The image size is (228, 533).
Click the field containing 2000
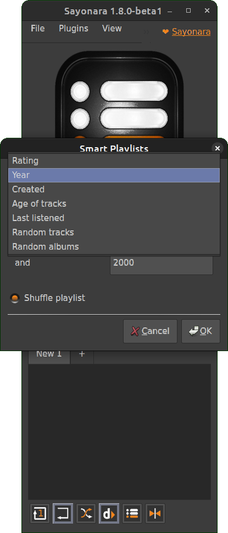click(162, 263)
